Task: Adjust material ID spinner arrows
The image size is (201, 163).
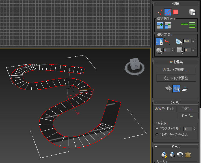Action: (193, 50)
